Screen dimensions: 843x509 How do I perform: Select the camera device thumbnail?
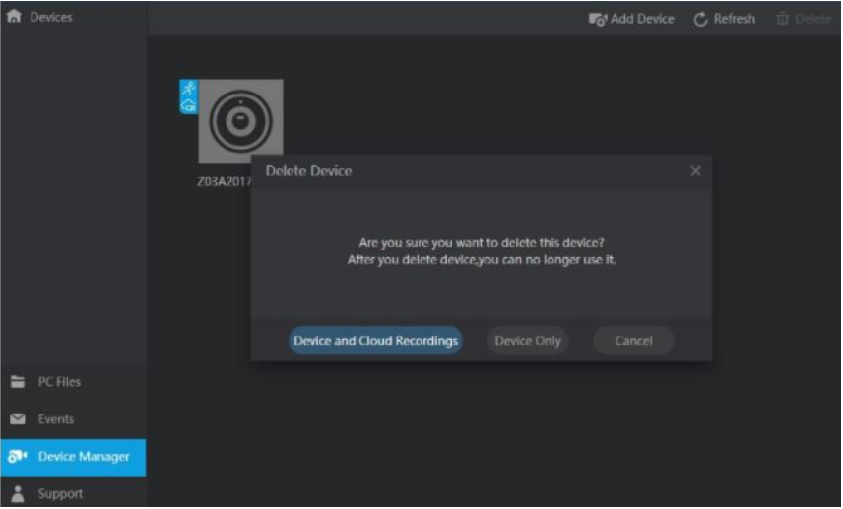[x=240, y=121]
